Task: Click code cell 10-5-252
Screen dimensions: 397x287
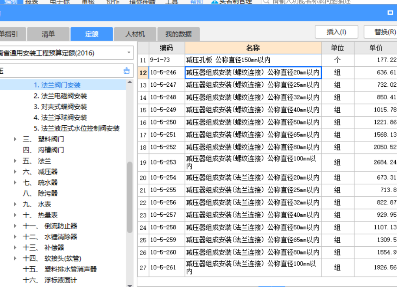Action: coord(167,147)
